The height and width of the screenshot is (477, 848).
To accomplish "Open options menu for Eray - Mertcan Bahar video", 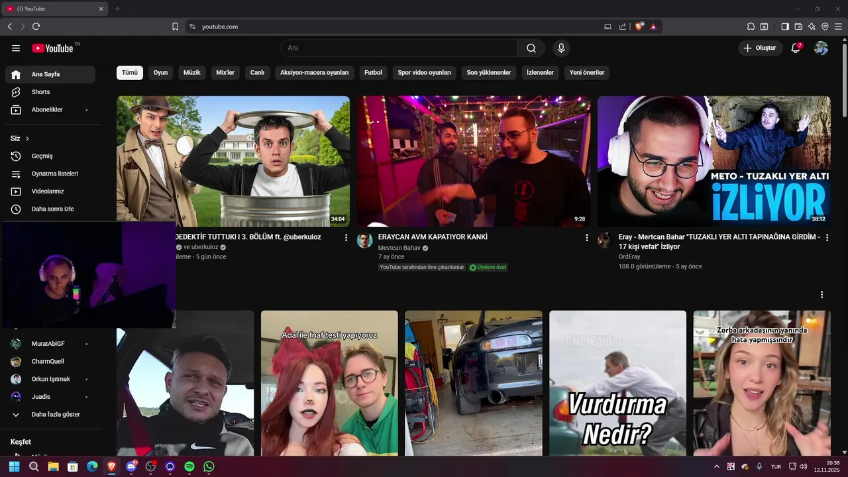I will pos(827,237).
